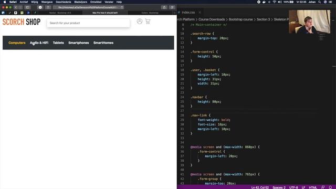Screen dimensions: 336x189
Task: Open Notification Center icon
Action: [331, 2]
